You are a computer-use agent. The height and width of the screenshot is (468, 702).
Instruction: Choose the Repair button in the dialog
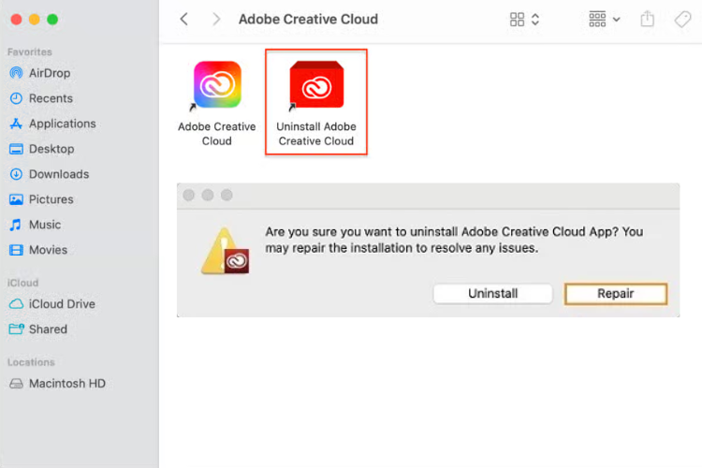[x=616, y=294]
